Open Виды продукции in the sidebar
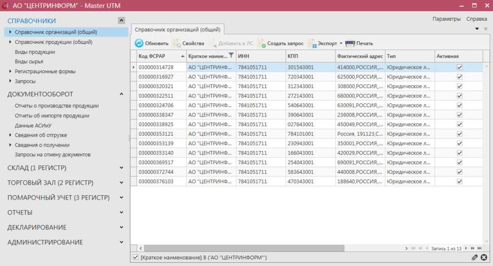 click(35, 52)
